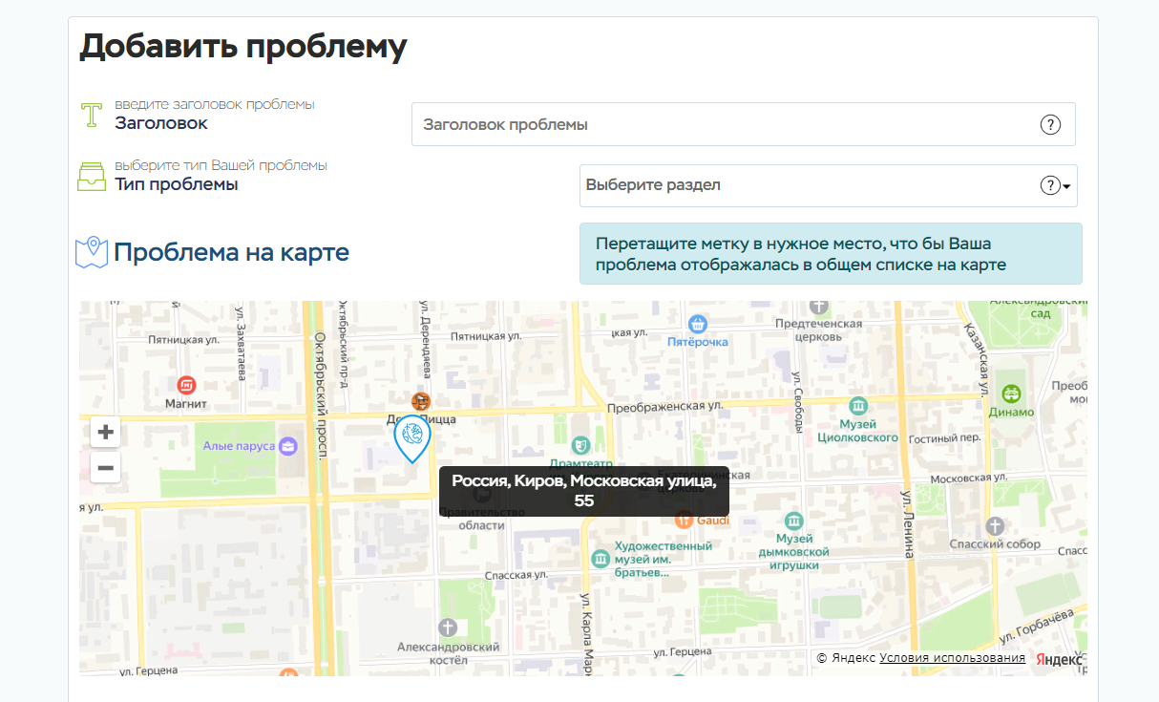1159x702 pixels.
Task: Click the address tooltip Московская улица, 55
Action: 583,491
